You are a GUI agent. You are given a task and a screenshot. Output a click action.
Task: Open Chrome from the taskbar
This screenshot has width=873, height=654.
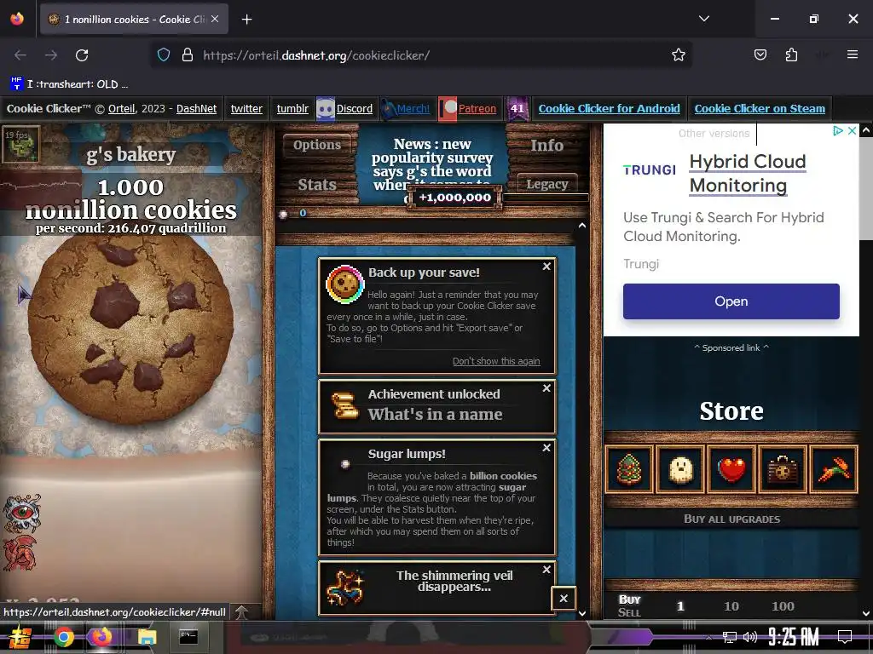click(63, 637)
